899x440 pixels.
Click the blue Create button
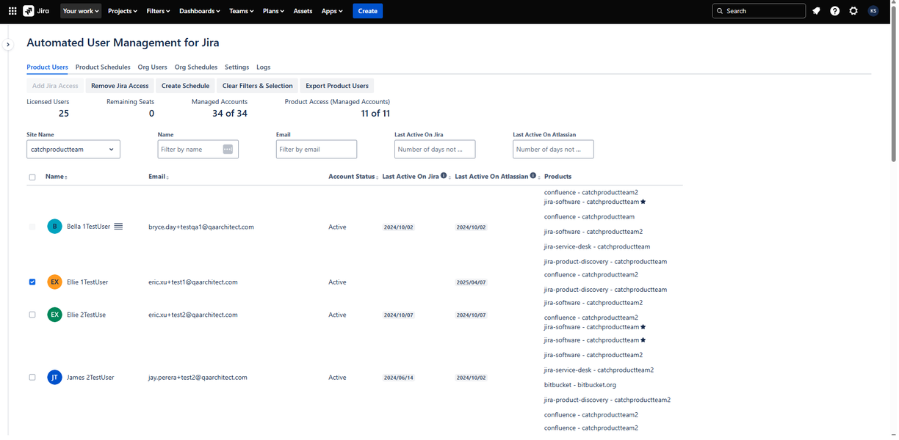tap(368, 11)
